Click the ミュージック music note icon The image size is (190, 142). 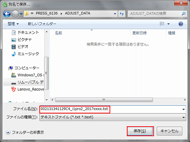[14, 54]
